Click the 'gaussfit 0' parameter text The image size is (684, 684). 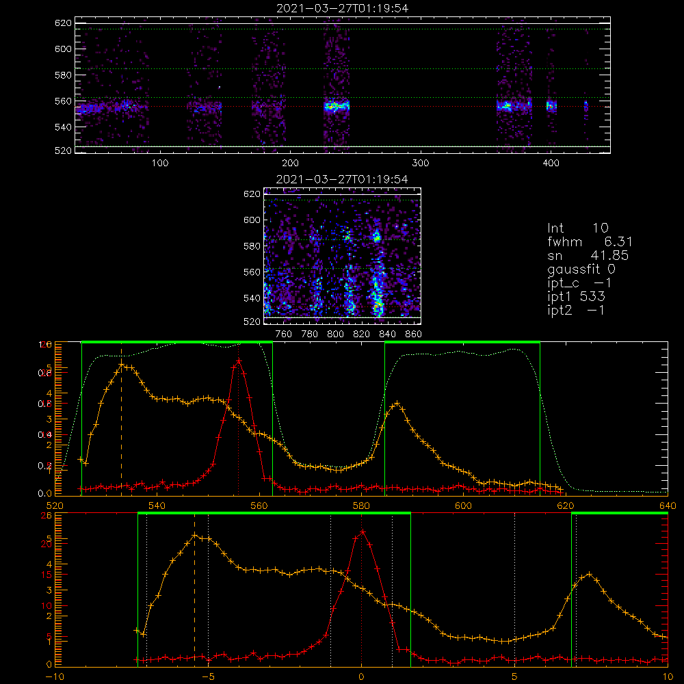pyautogui.click(x=581, y=269)
